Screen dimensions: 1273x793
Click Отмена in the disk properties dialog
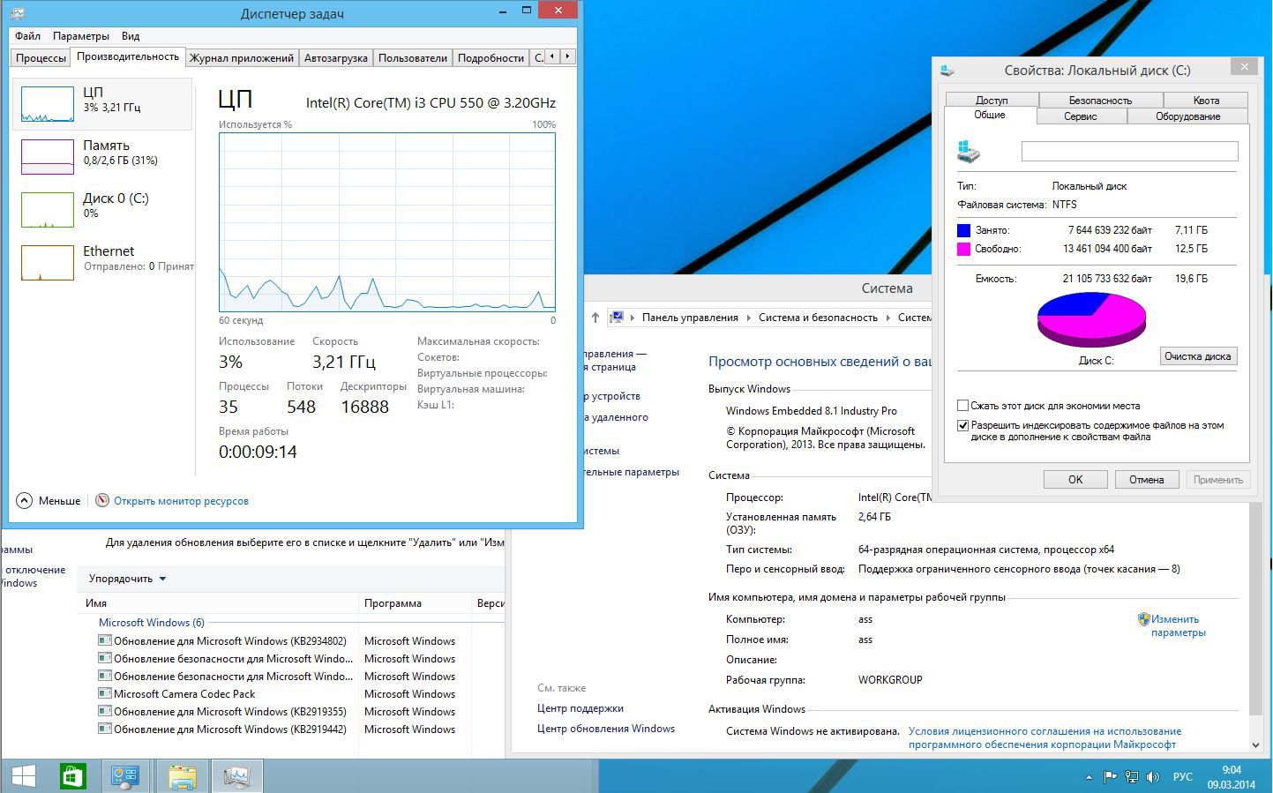pyautogui.click(x=1146, y=479)
